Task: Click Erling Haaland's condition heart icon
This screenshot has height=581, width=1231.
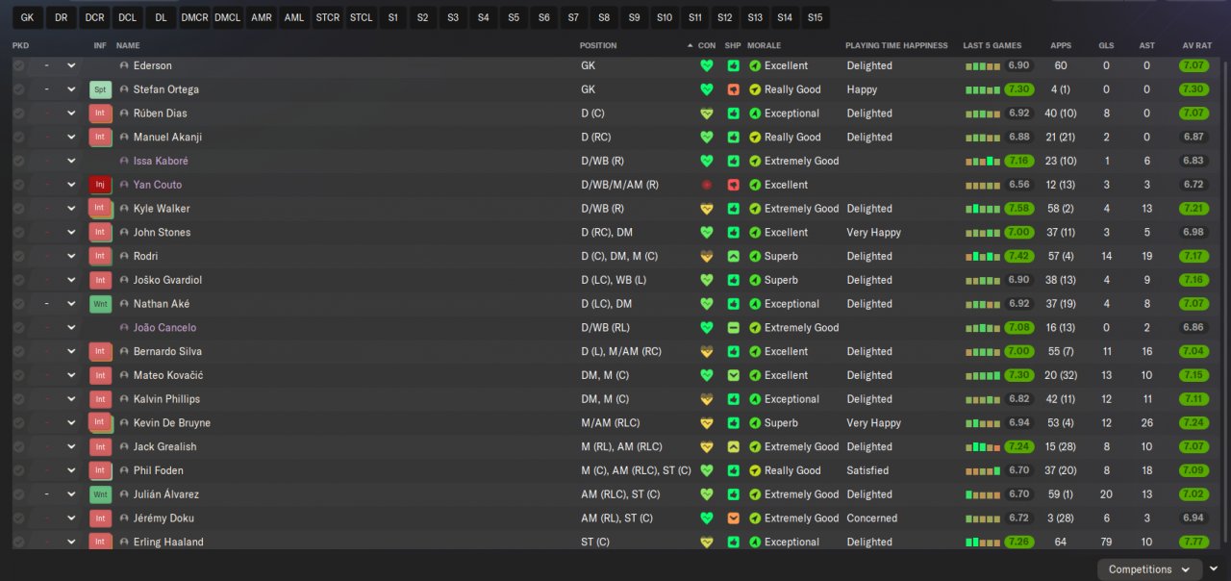Action: pyautogui.click(x=707, y=543)
